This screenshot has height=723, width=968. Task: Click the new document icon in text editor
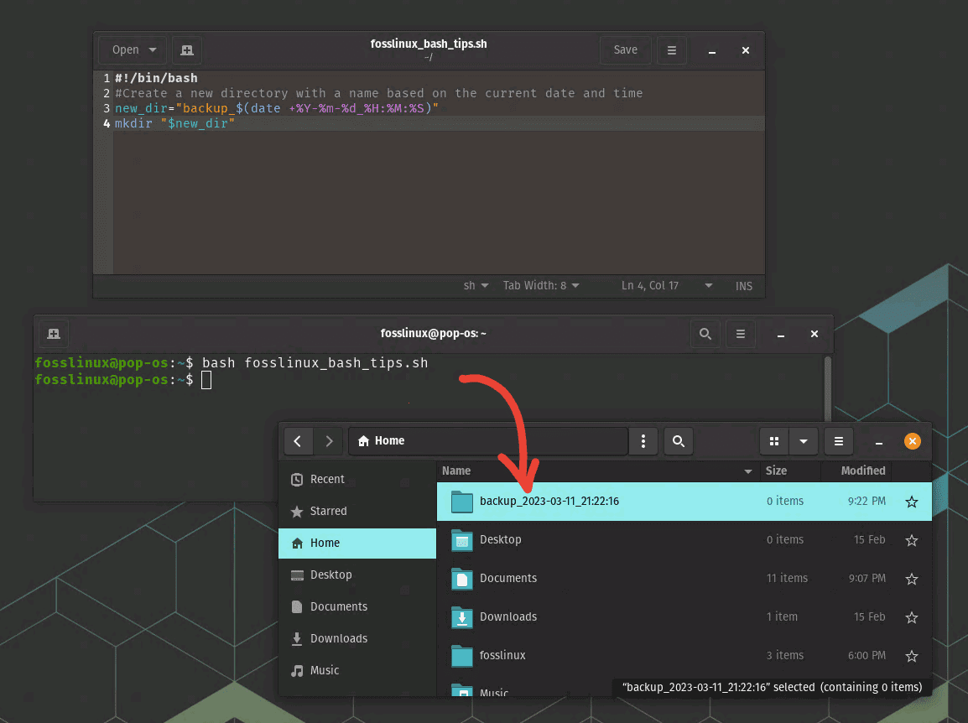pyautogui.click(x=187, y=50)
